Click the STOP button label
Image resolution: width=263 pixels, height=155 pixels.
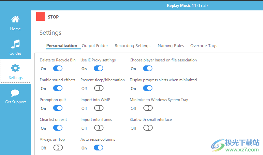[53, 17]
